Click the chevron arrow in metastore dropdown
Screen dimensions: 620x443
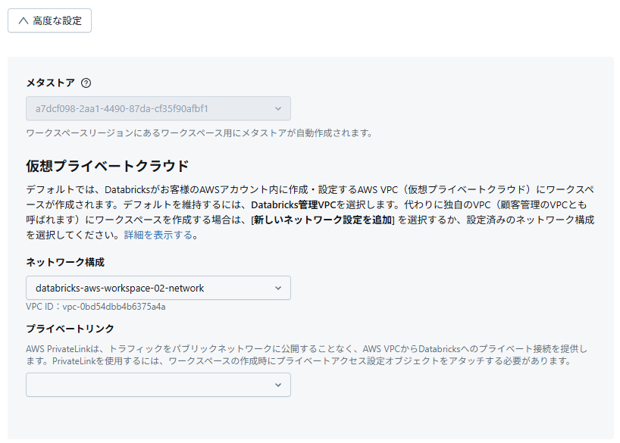[278, 108]
